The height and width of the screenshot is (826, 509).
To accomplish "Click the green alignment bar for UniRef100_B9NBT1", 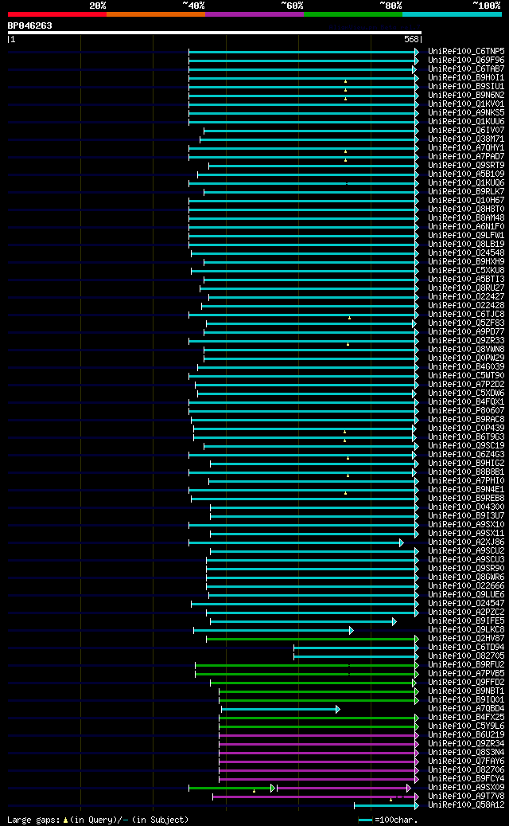I will (x=319, y=691).
